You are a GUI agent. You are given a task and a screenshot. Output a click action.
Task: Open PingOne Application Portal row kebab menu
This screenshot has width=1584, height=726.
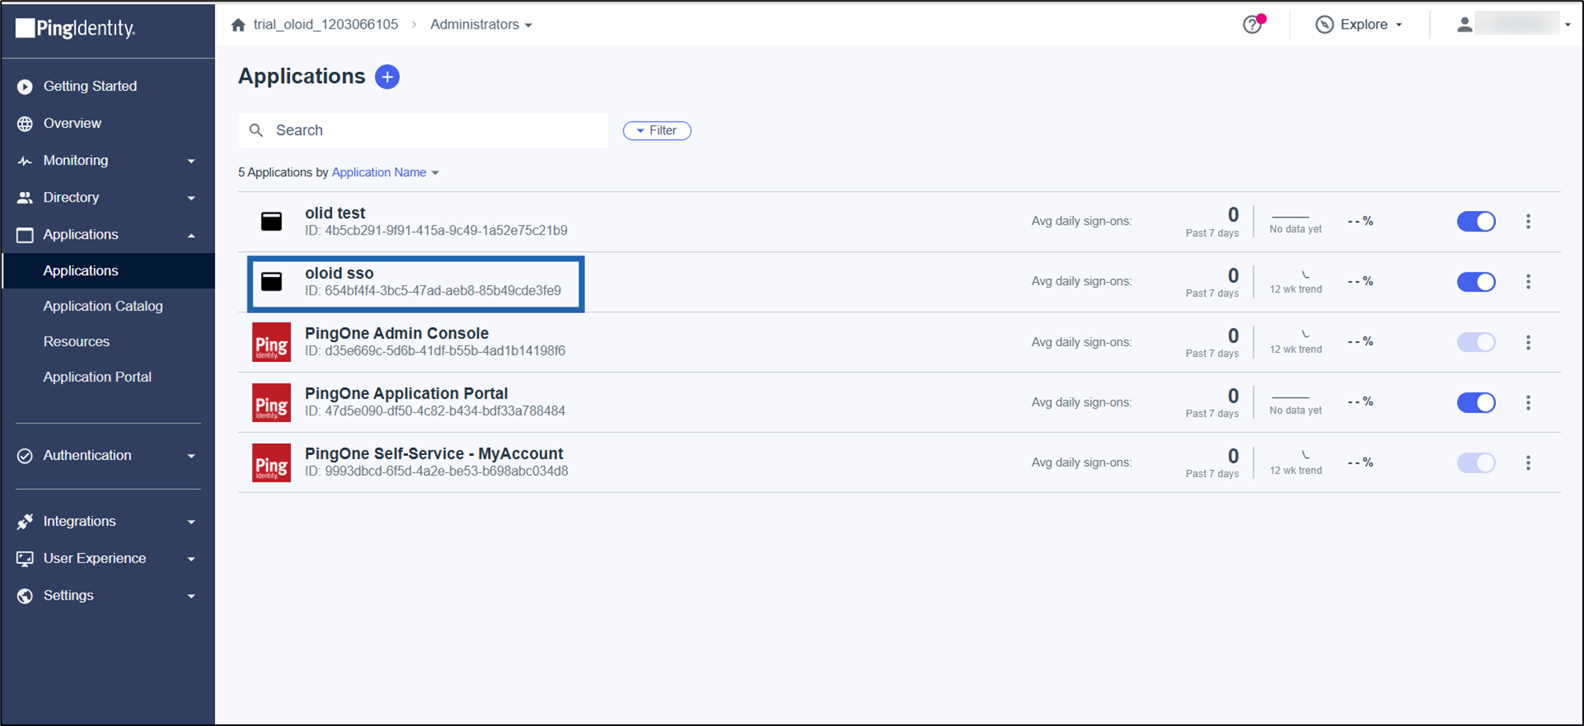tap(1528, 402)
